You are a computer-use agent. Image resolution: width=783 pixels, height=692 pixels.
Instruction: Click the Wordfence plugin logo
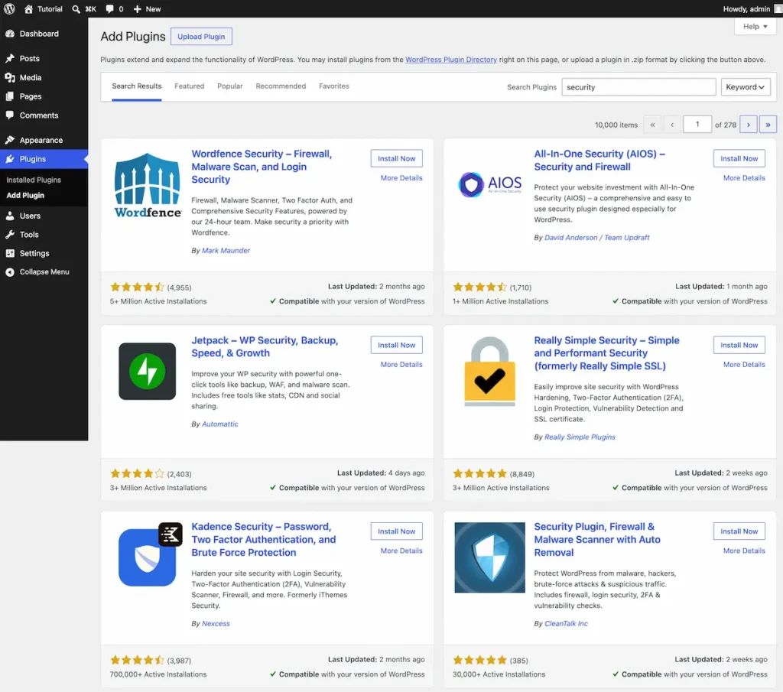point(148,185)
